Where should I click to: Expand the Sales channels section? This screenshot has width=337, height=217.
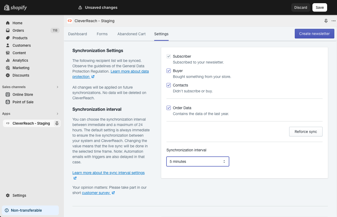(x=57, y=87)
